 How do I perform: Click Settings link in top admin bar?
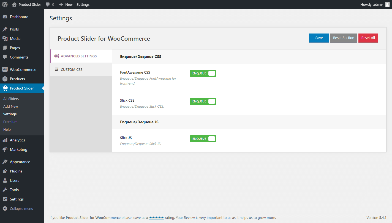[83, 4]
